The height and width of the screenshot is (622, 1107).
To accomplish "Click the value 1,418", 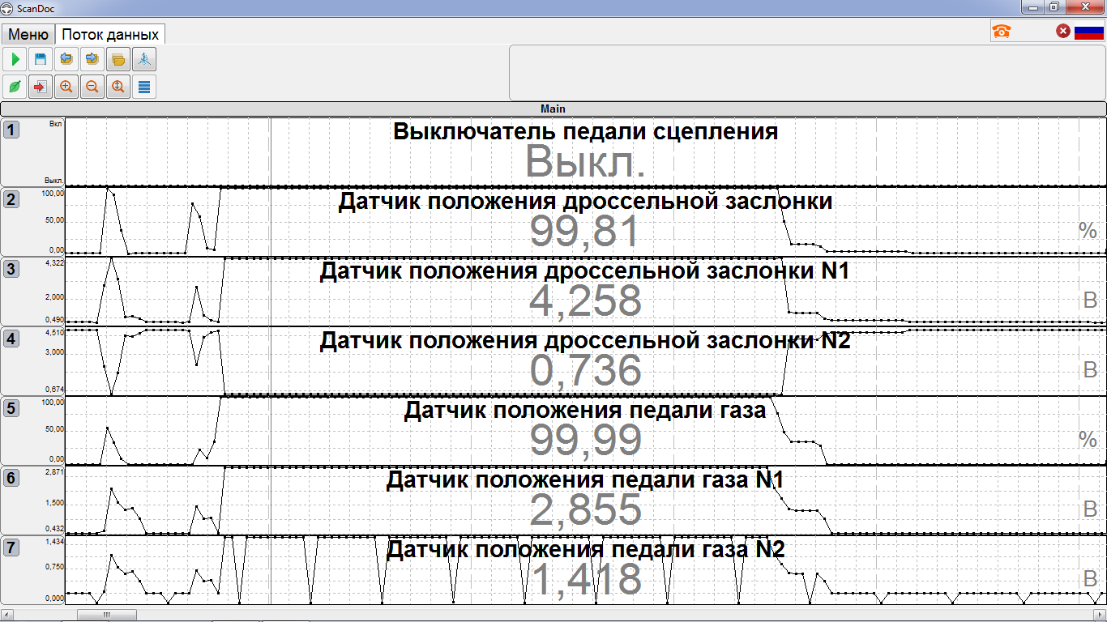I will click(586, 581).
